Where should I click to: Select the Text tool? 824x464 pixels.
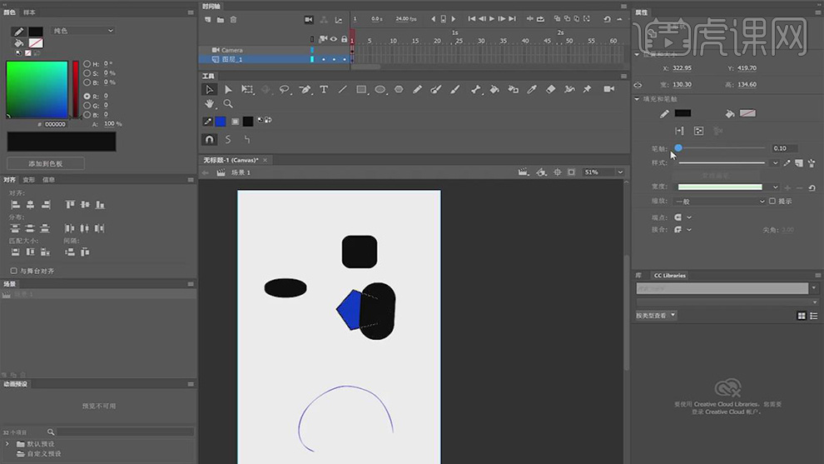click(x=324, y=89)
